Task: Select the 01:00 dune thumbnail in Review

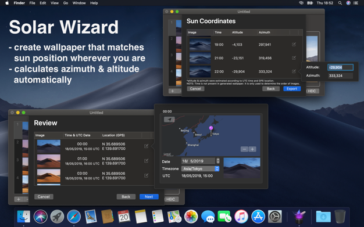Action: click(49, 161)
